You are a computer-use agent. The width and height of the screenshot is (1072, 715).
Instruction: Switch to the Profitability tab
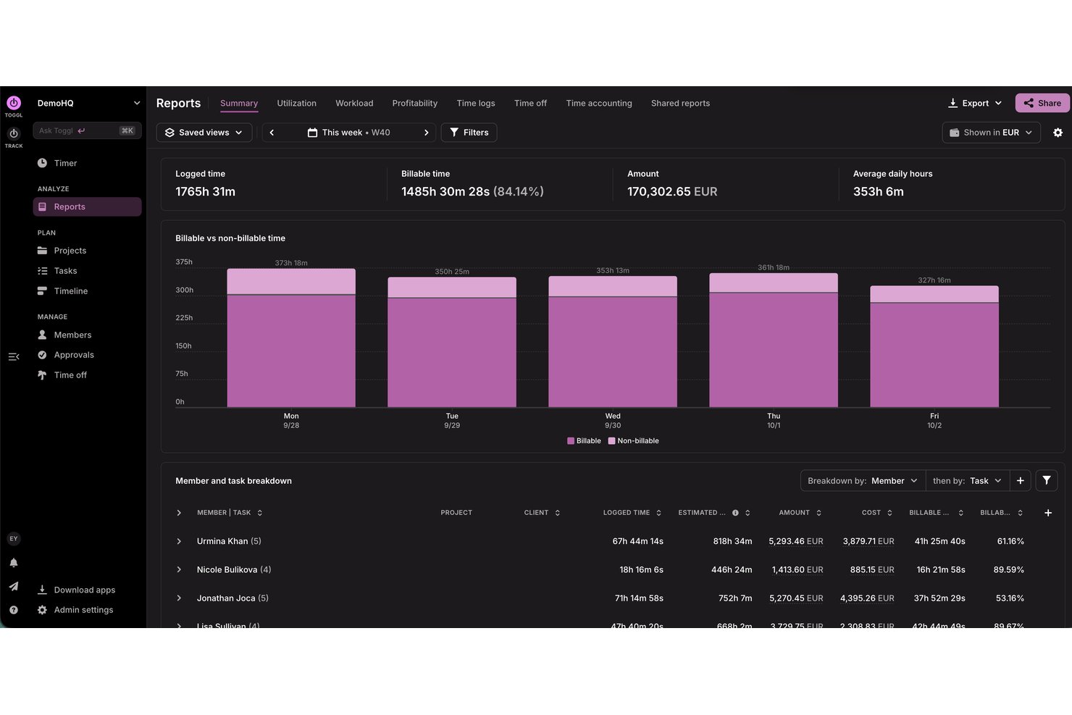pos(414,104)
